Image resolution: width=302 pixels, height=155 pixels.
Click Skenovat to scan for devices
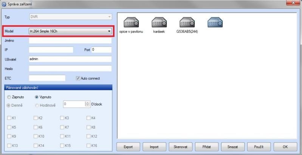pyautogui.click(x=181, y=146)
